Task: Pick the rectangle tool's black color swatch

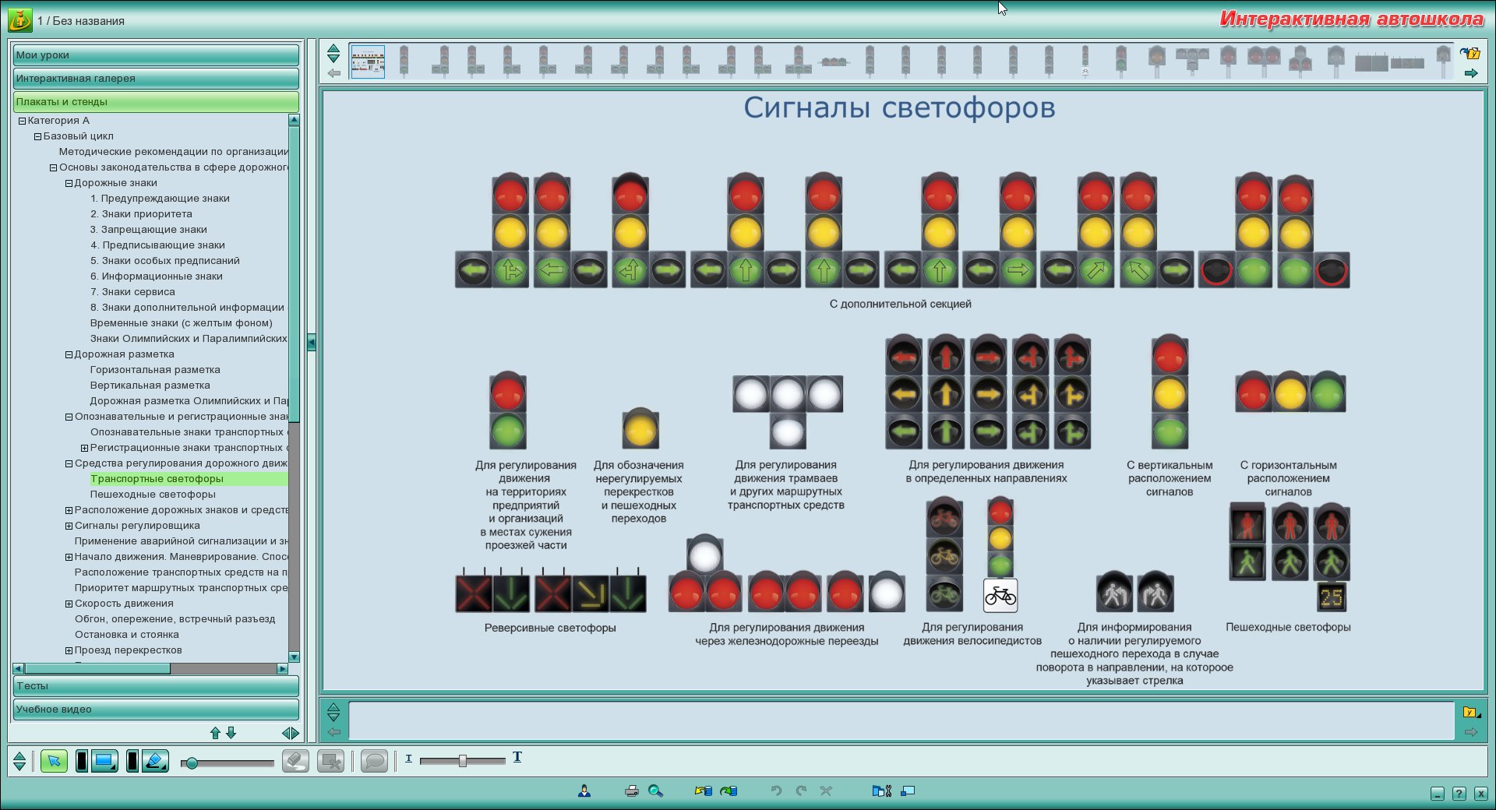Action: pos(81,761)
